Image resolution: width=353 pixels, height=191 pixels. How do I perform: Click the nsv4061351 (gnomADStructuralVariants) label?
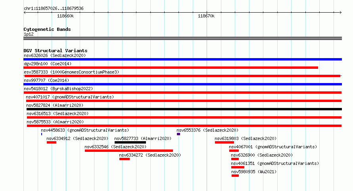275,163
